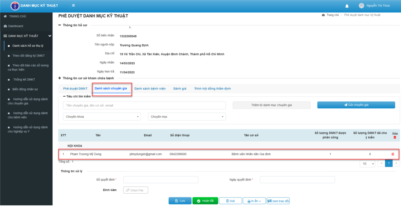
Task: Click the breadcrumb dashboard icon near Trang chủ
Action: pyautogui.click(x=323, y=15)
